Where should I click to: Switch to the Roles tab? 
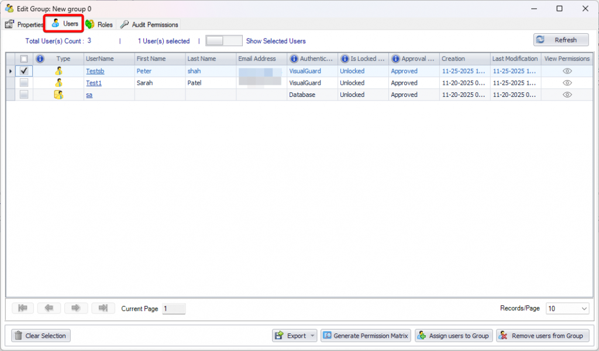coord(99,25)
